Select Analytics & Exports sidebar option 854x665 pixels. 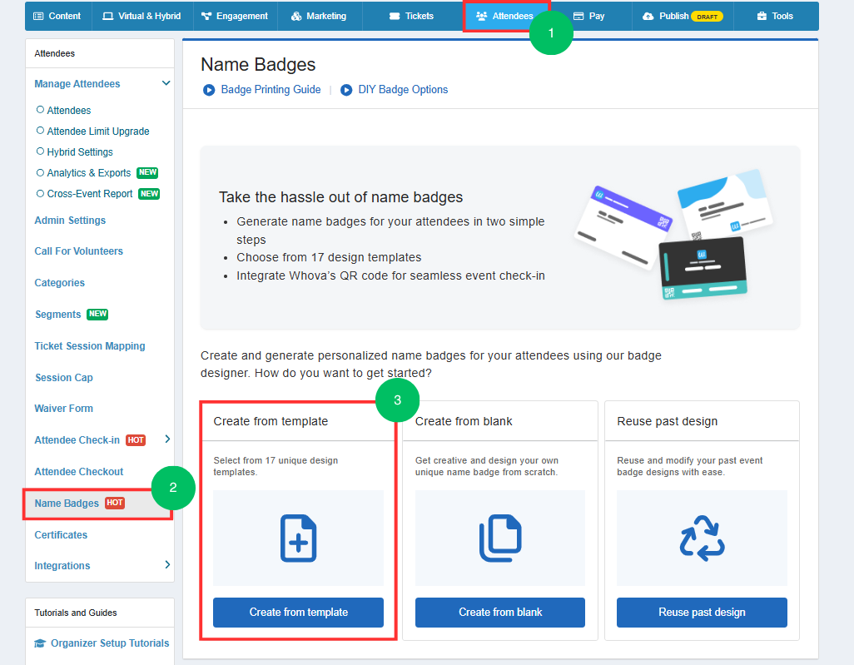pyautogui.click(x=88, y=172)
